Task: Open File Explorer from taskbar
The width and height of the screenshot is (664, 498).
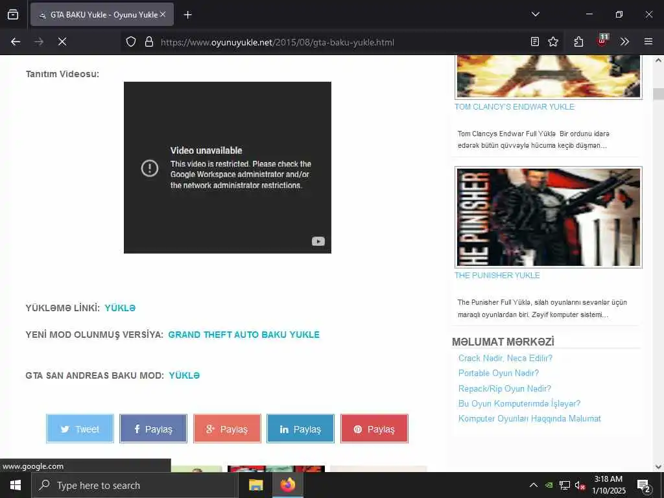Action: tap(255, 485)
